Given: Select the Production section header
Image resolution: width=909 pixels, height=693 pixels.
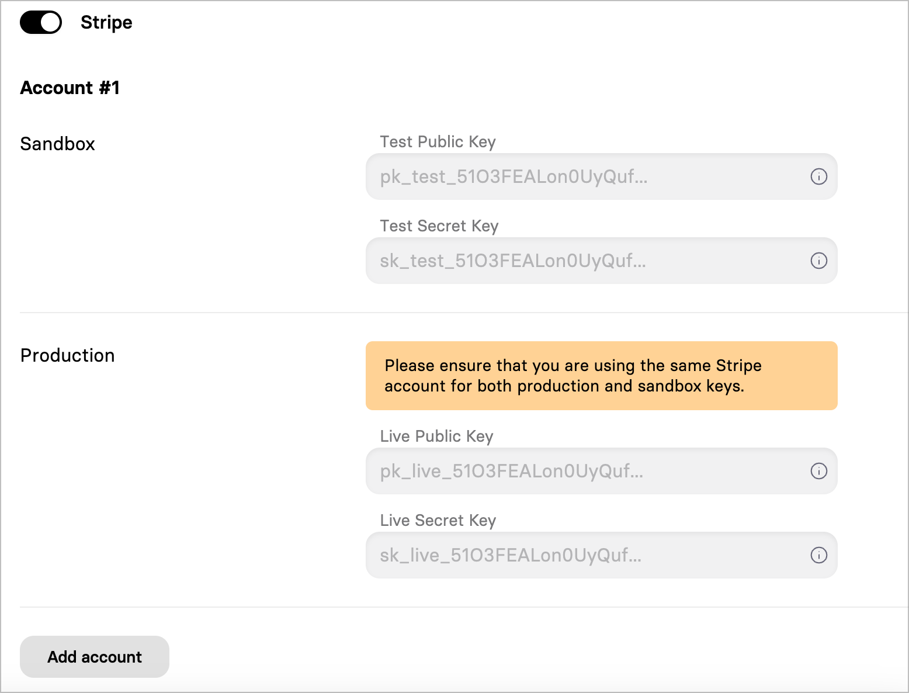Looking at the screenshot, I should (67, 355).
